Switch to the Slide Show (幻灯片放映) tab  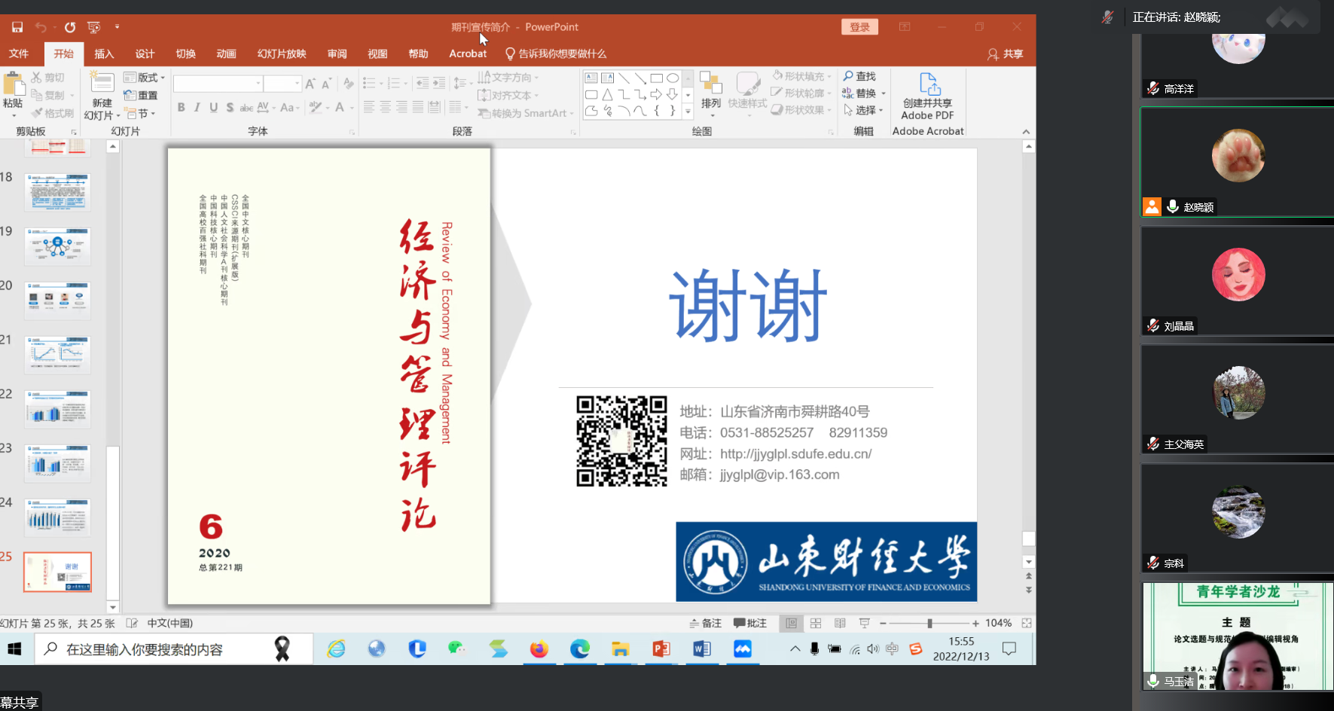(x=282, y=54)
